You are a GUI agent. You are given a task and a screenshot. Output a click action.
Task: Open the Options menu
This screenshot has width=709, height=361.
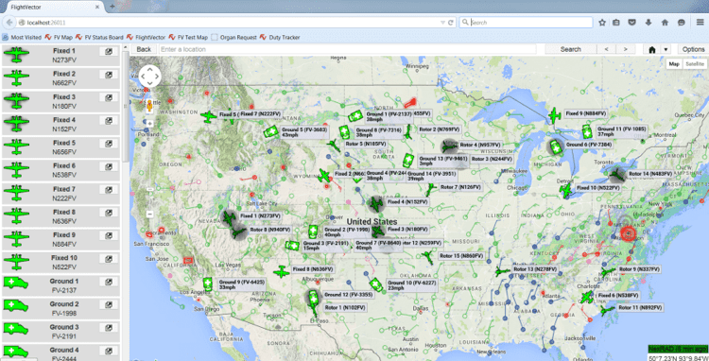coord(693,49)
